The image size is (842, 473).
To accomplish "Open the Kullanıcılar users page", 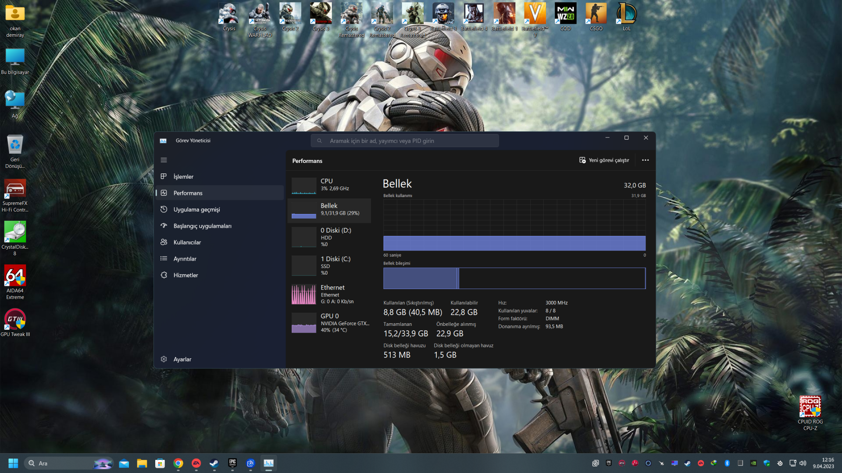I will (187, 242).
